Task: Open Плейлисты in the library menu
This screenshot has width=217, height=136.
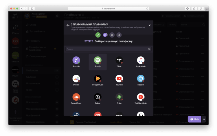Action: [x=41, y=70]
